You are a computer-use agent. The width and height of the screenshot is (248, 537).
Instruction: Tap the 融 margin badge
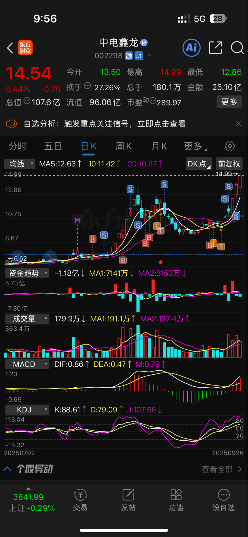coord(129,56)
